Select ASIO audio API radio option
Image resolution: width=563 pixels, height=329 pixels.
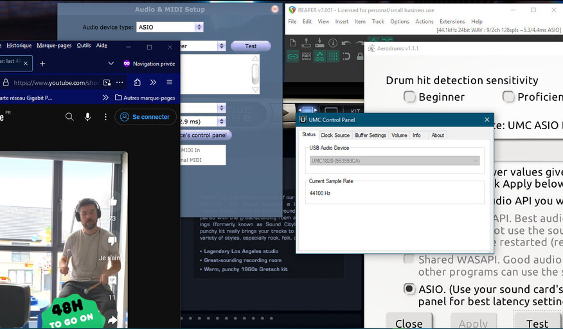point(409,289)
